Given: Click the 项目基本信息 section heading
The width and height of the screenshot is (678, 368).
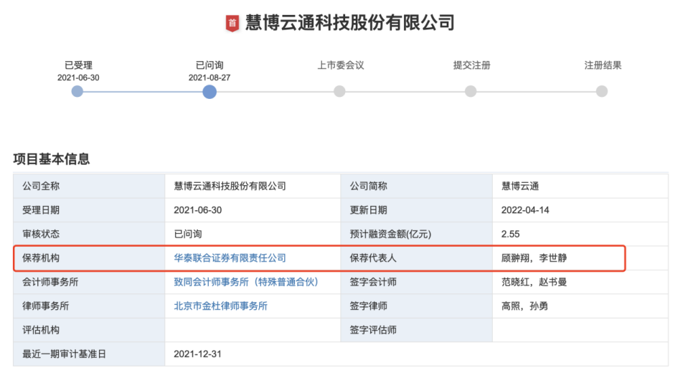Looking at the screenshot, I should click(52, 159).
